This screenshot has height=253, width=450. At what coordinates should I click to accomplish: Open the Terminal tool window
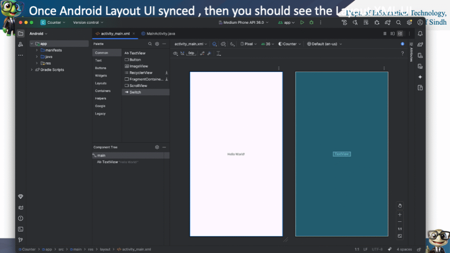(x=20, y=229)
